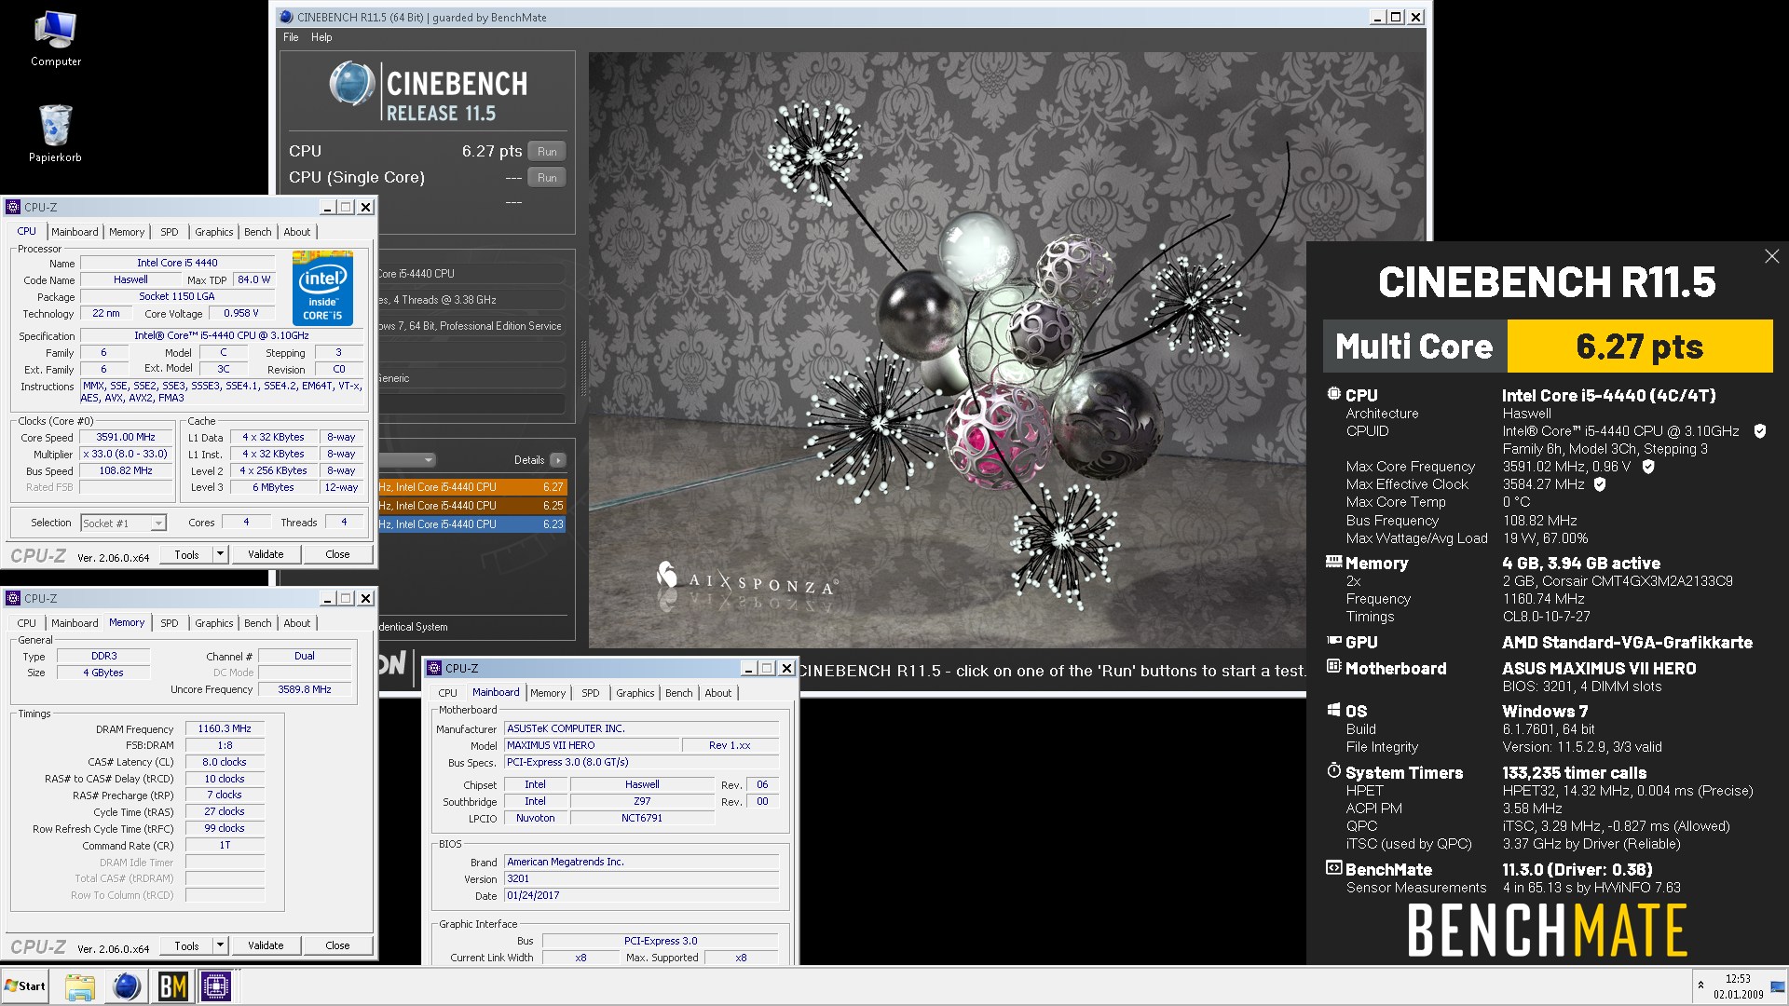Open BenchMate BM taskbar icon

click(172, 986)
